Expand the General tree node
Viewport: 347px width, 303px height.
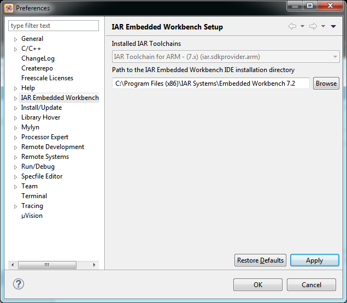point(15,39)
